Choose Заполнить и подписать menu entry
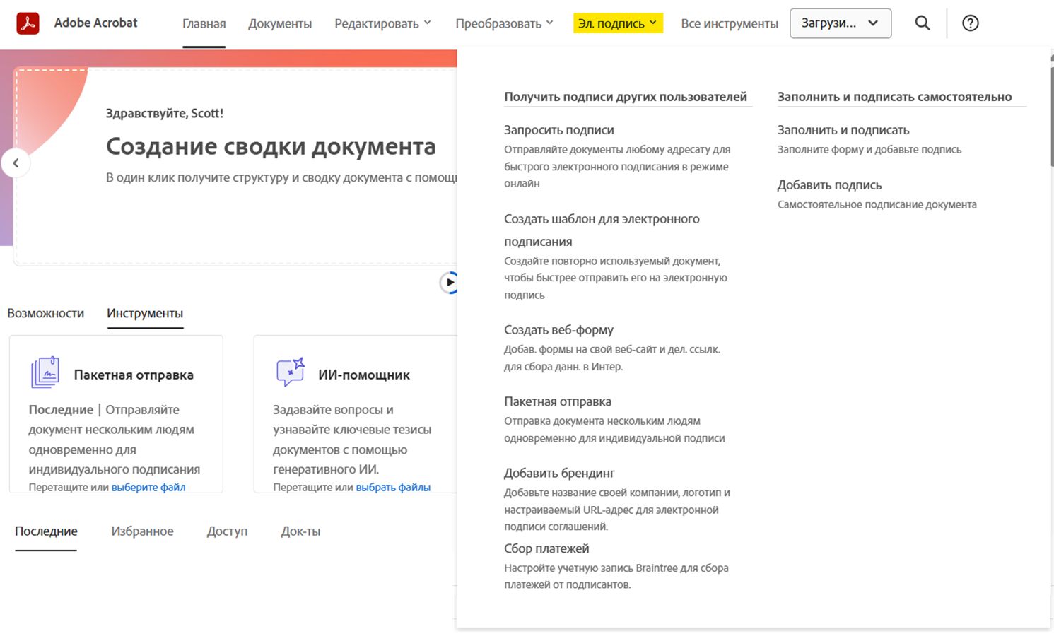Viewport: 1054px width, 641px height. tap(843, 130)
